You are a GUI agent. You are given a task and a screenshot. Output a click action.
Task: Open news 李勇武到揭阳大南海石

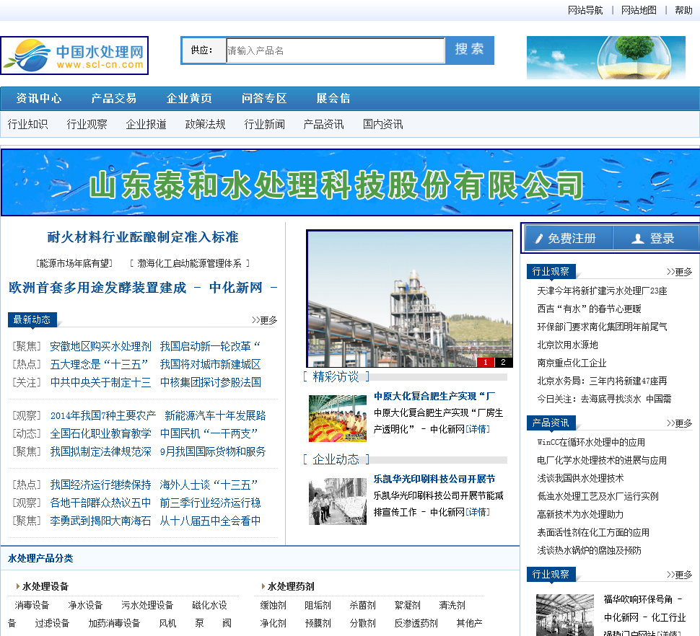(100, 521)
